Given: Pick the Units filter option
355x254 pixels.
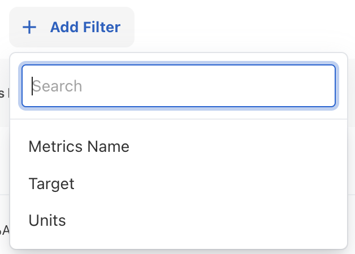Looking at the screenshot, I should pos(47,220).
